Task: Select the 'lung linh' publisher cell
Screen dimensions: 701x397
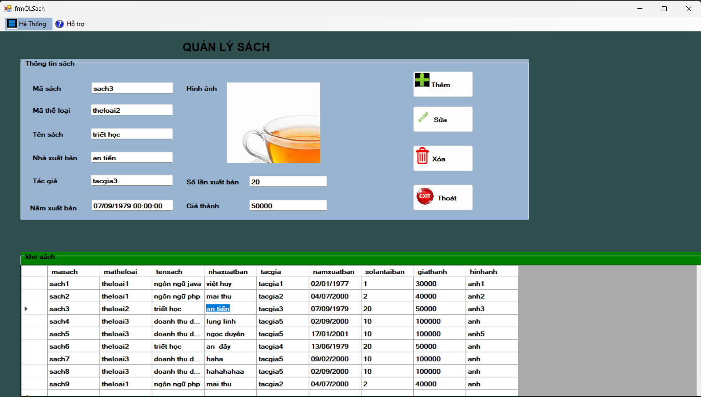Action: [x=230, y=321]
